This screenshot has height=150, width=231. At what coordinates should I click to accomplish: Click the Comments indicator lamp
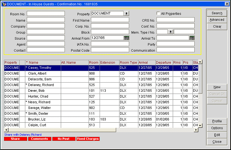39,139
